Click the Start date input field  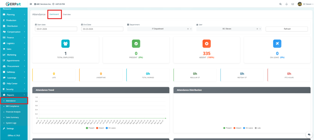pos(56,29)
